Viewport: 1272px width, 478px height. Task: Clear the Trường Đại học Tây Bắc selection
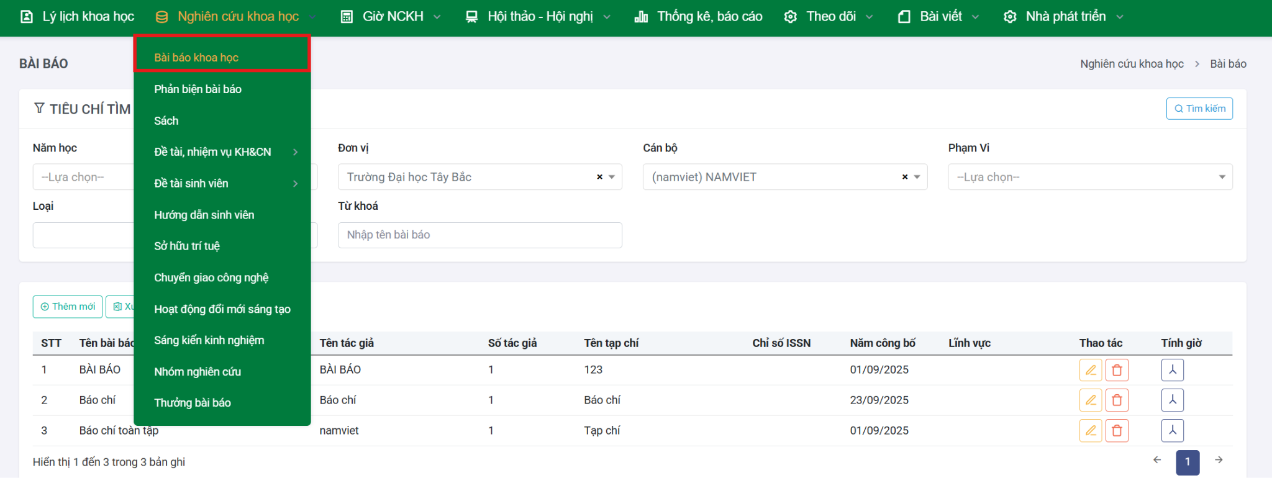[599, 177]
